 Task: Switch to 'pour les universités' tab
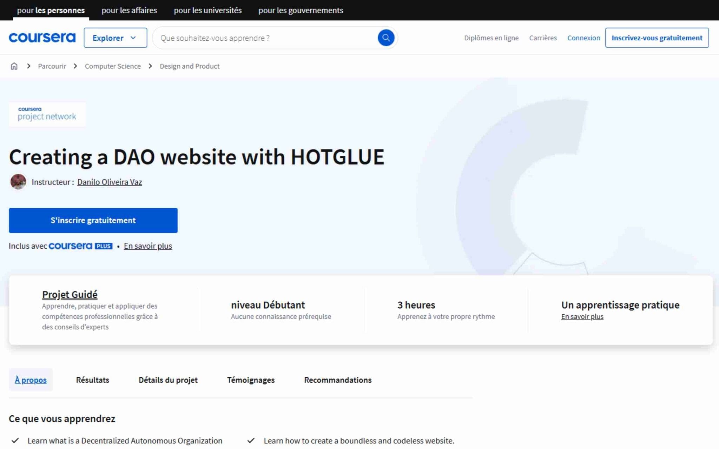coord(207,10)
